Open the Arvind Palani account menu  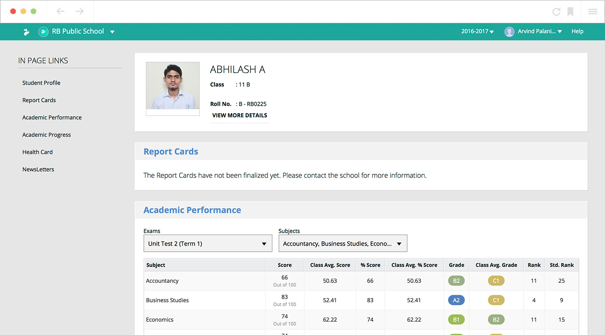pyautogui.click(x=540, y=31)
